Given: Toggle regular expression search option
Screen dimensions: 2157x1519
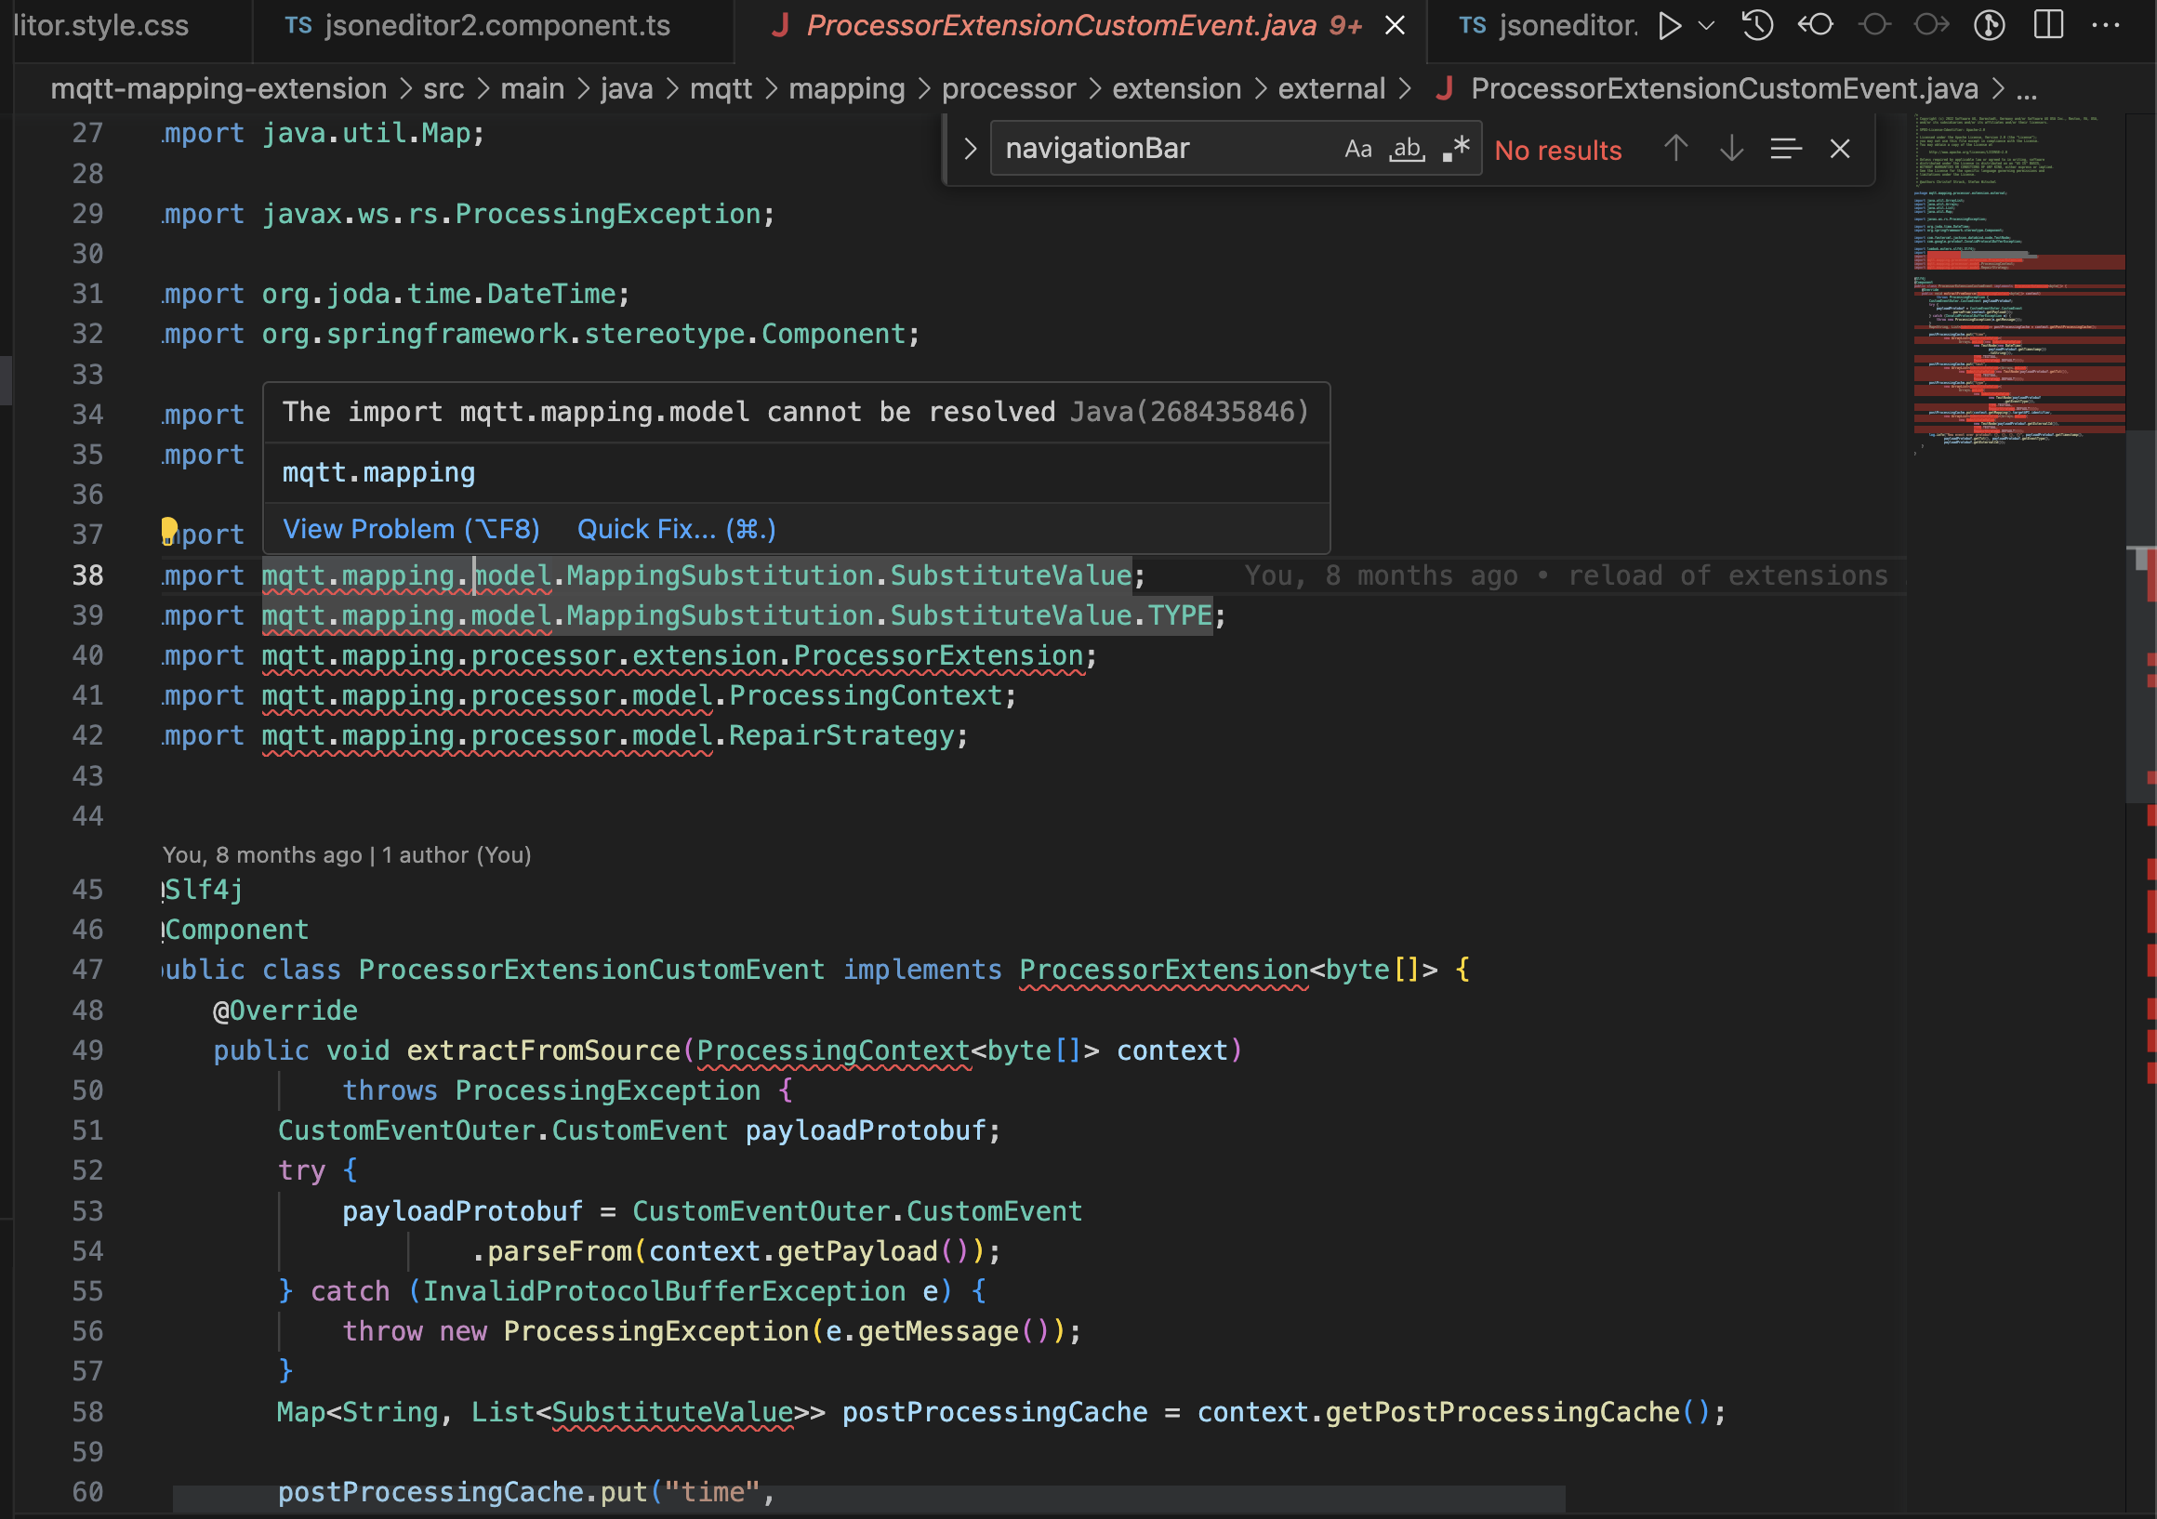Looking at the screenshot, I should (1456, 149).
